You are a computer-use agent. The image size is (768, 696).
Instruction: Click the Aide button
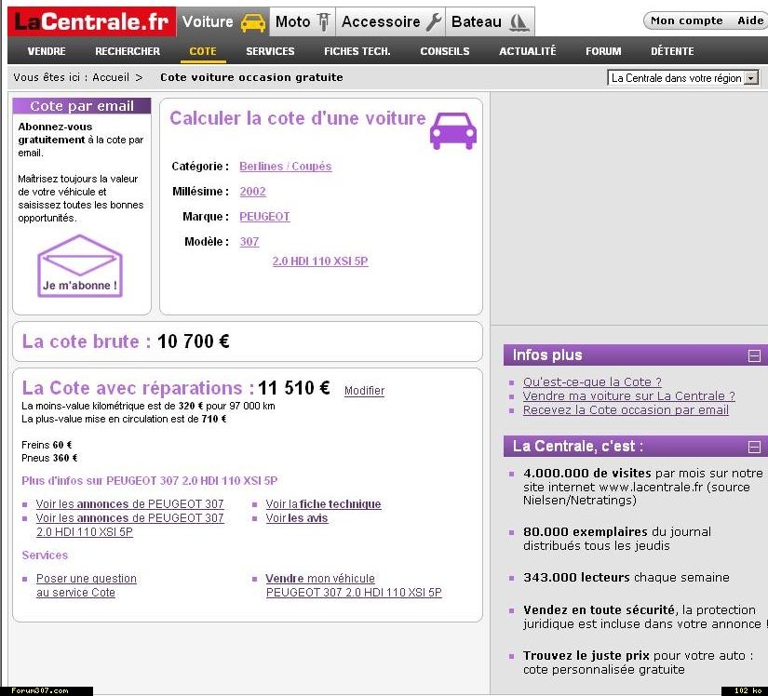click(x=750, y=20)
